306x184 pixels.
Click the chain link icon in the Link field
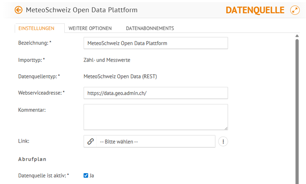click(x=90, y=141)
